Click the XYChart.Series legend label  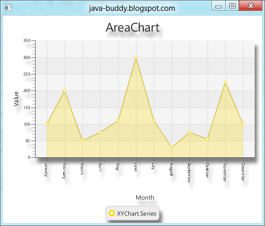(x=137, y=214)
